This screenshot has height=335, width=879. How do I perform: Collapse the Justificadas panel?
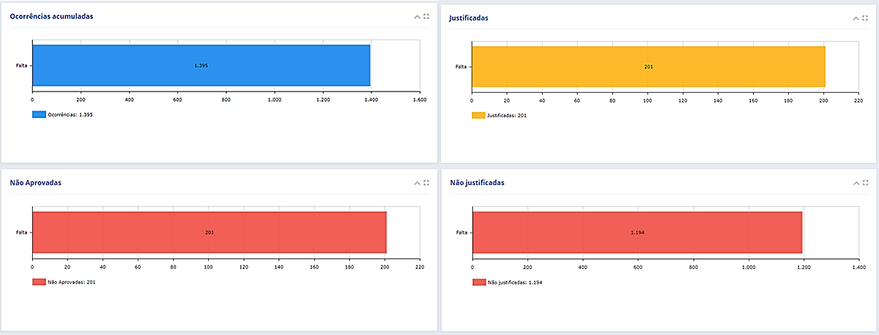tap(856, 18)
